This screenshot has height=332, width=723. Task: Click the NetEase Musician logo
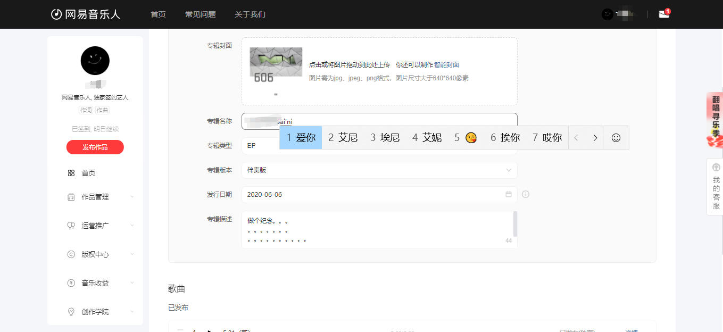(x=86, y=14)
